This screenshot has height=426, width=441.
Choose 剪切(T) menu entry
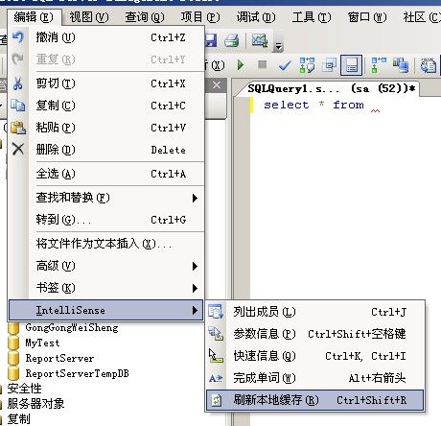[x=107, y=83]
